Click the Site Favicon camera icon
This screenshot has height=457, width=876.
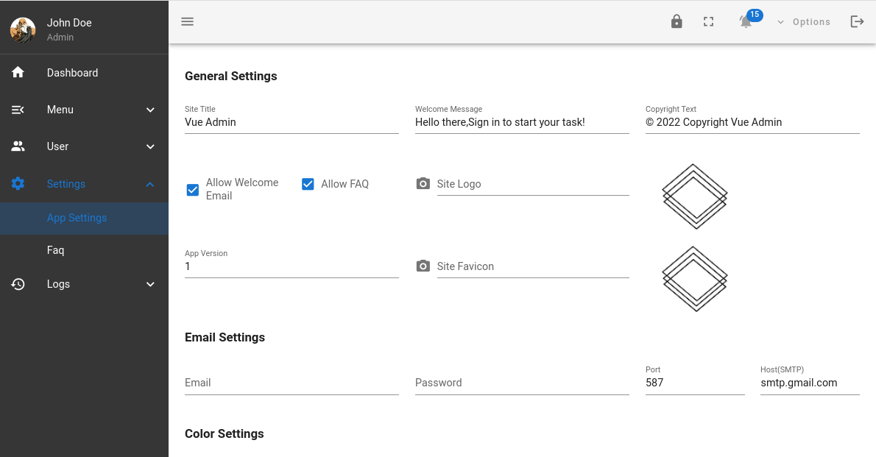tap(423, 266)
